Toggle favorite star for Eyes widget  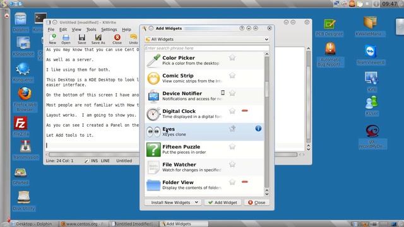click(232, 129)
